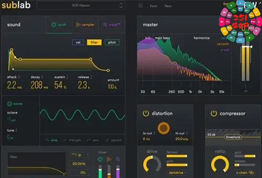The image size is (262, 178).
Task: Click the sublab logo
Action: (x=16, y=5)
